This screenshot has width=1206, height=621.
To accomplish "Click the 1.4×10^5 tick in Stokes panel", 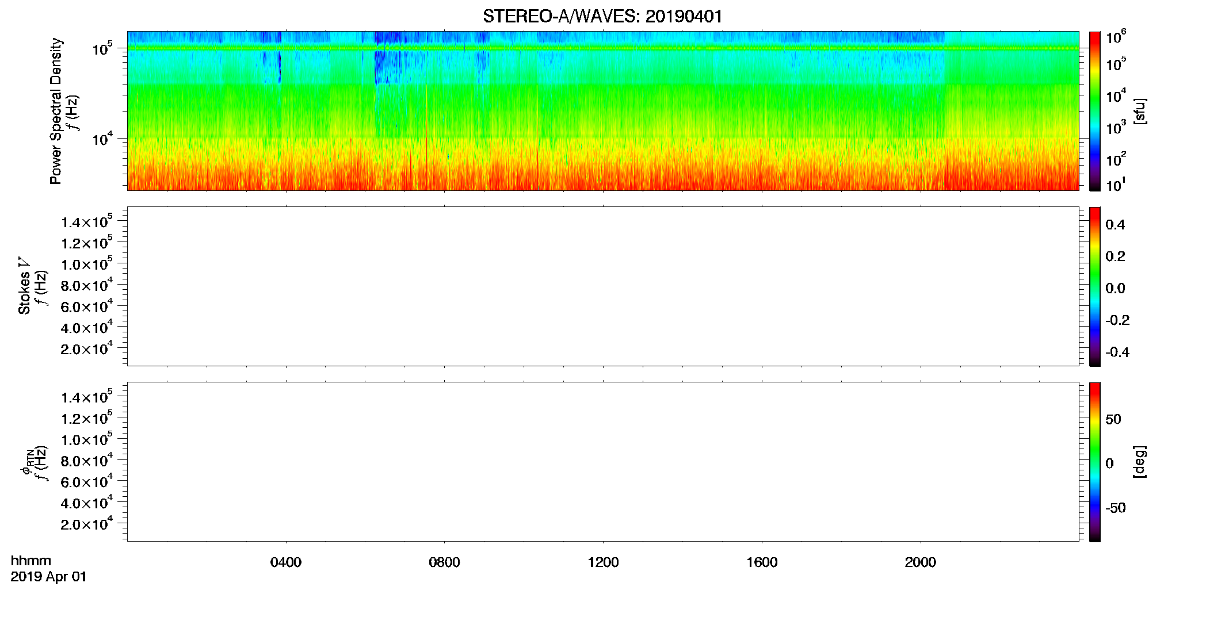I will [x=87, y=221].
